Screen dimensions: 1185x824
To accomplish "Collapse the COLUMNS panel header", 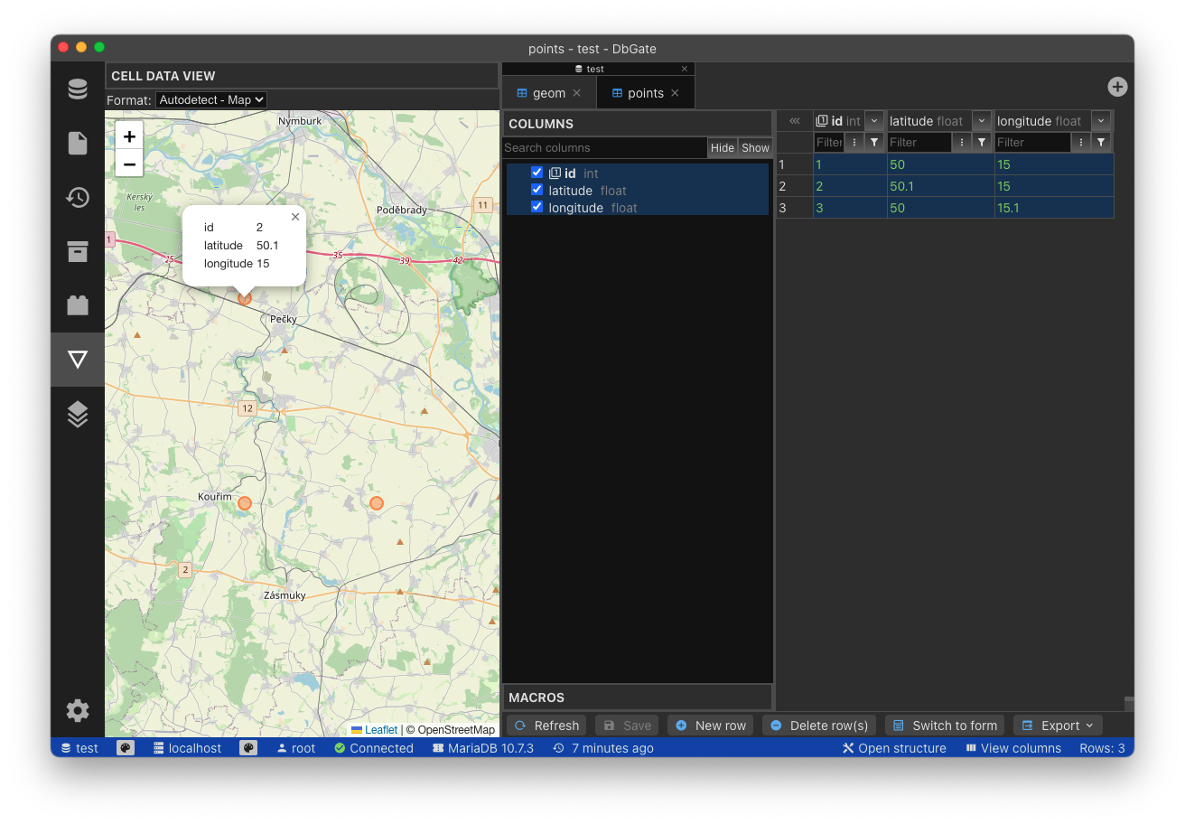I will 637,124.
